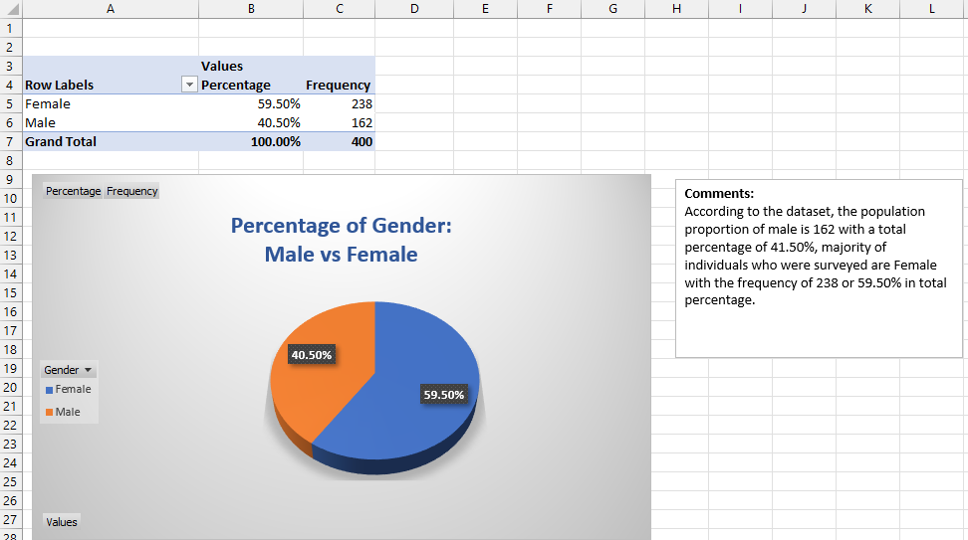Select column E header
The width and height of the screenshot is (968, 540).
point(485,9)
